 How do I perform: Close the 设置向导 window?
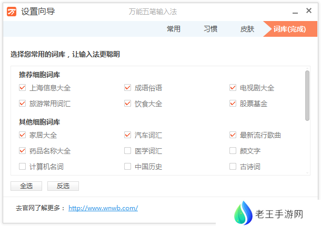coord(309,11)
